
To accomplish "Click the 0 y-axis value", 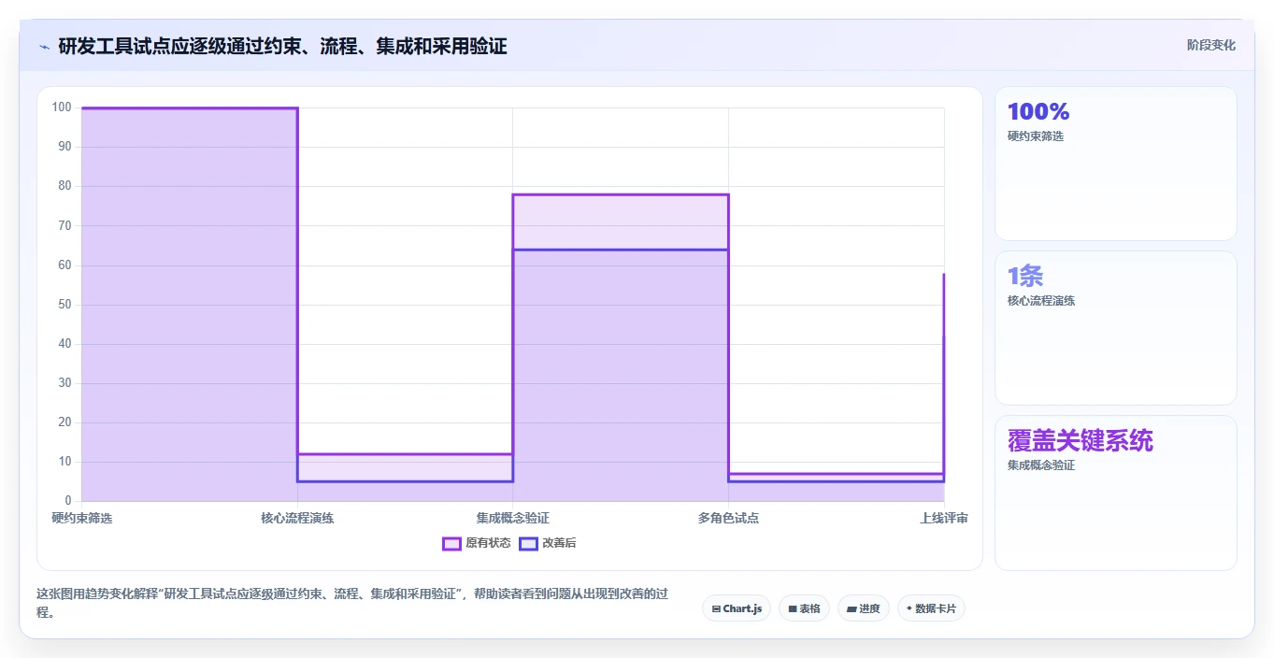I will point(68,501).
